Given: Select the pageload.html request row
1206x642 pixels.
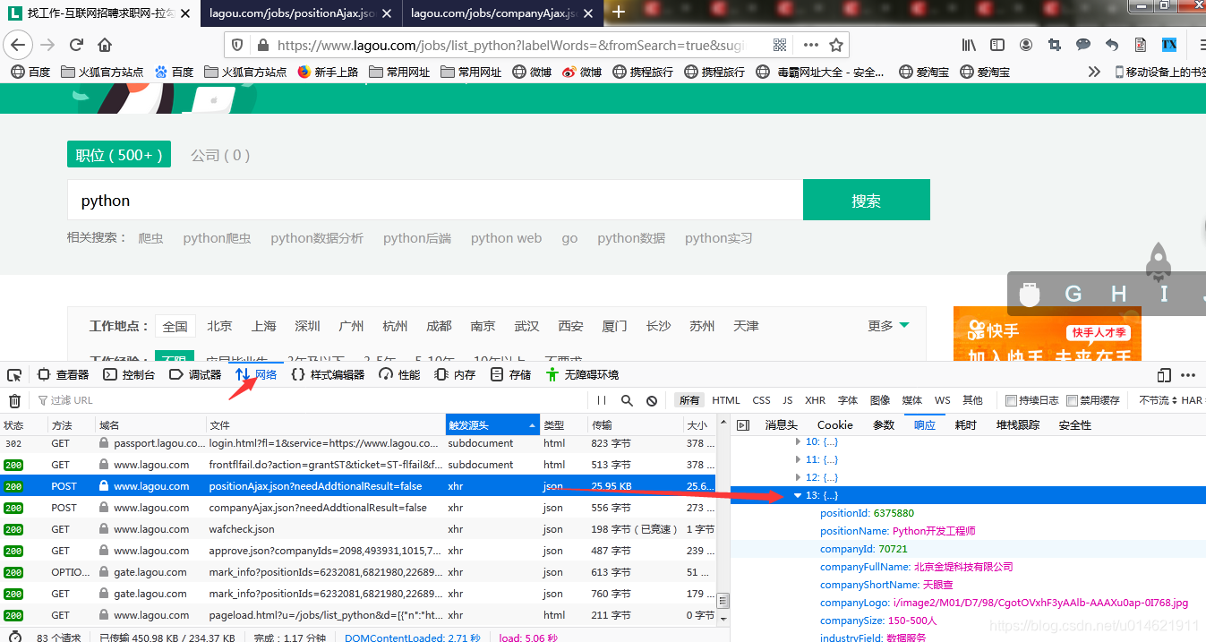Looking at the screenshot, I should [x=358, y=615].
